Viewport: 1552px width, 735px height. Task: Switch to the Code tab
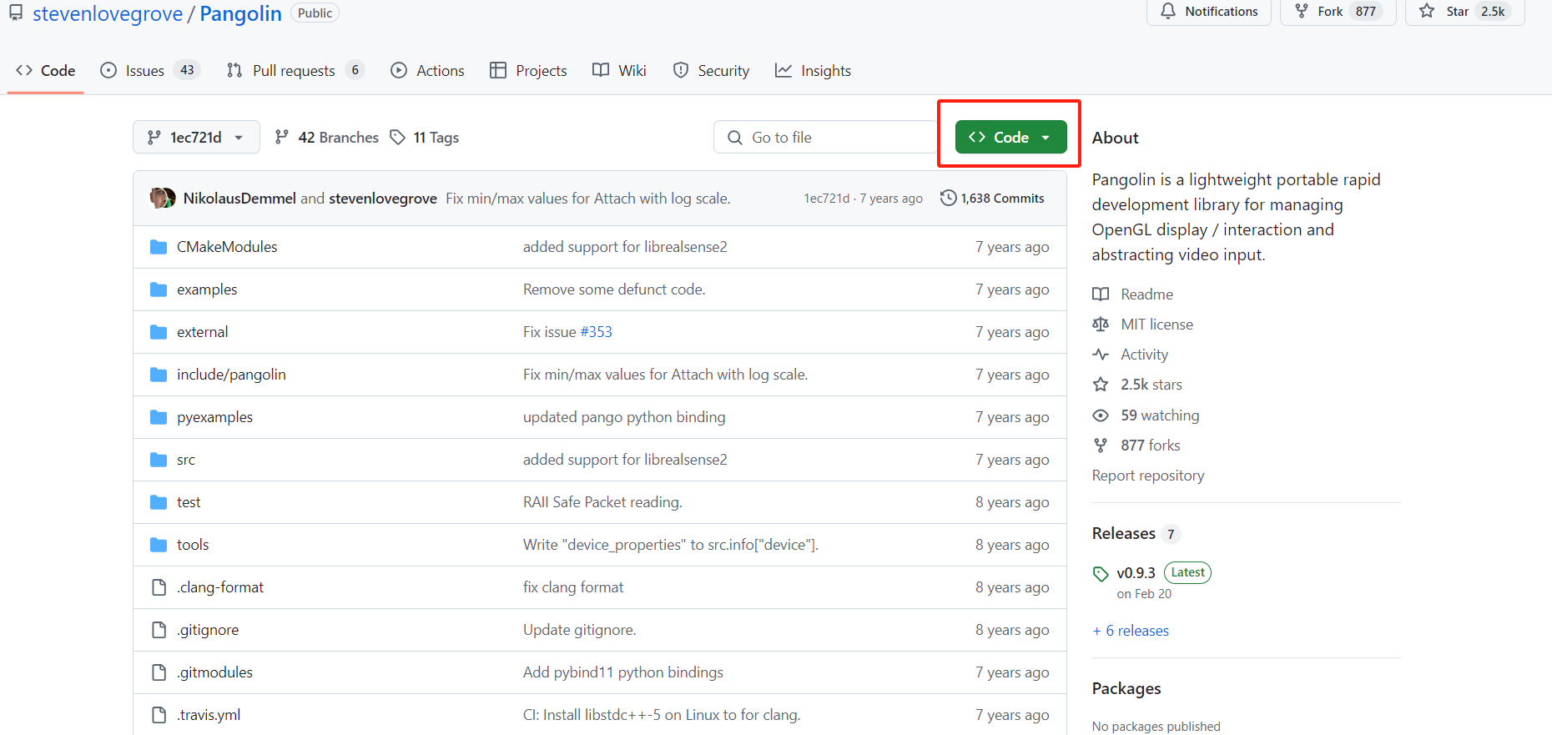click(x=46, y=71)
